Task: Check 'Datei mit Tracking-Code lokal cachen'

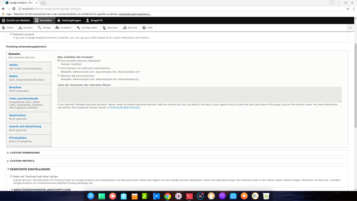Action: point(11,177)
